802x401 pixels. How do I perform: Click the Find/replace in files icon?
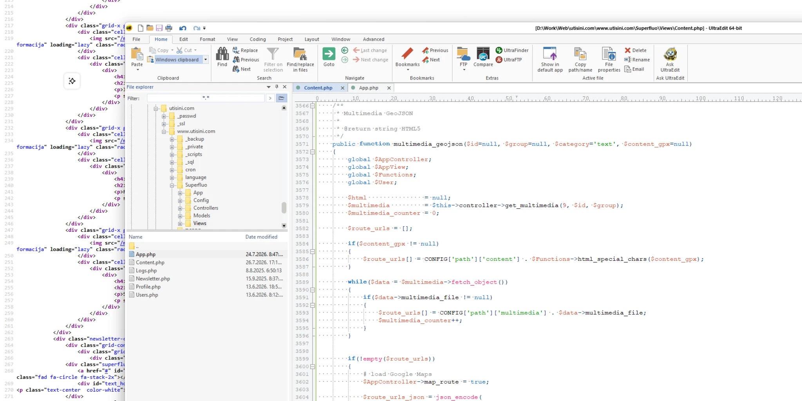[x=300, y=54]
